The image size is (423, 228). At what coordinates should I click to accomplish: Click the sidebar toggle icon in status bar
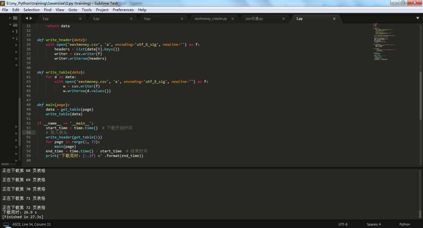coord(6,224)
